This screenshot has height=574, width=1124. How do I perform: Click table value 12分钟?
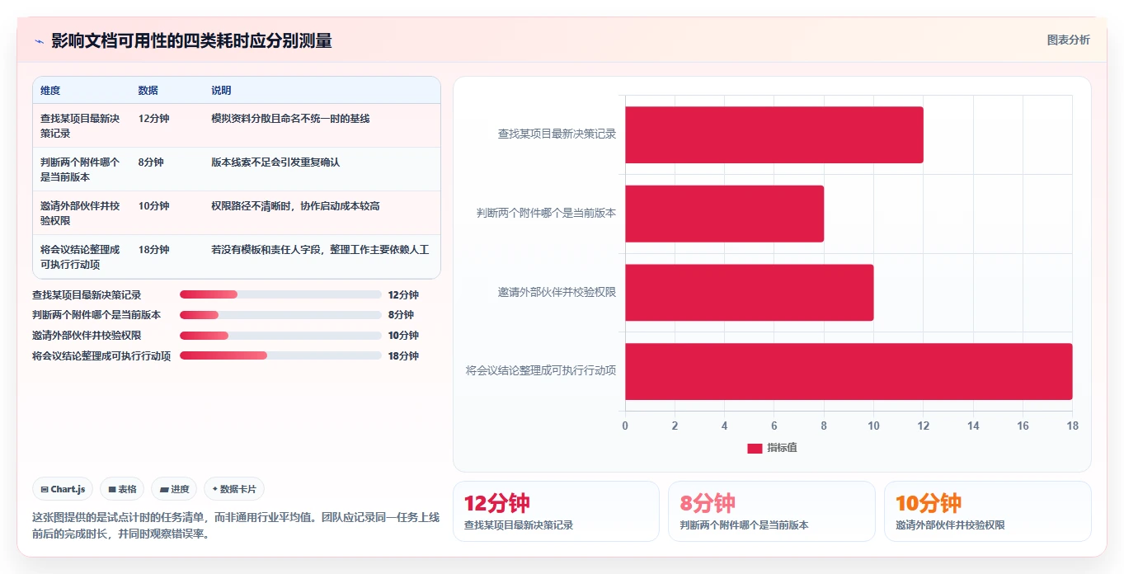154,119
